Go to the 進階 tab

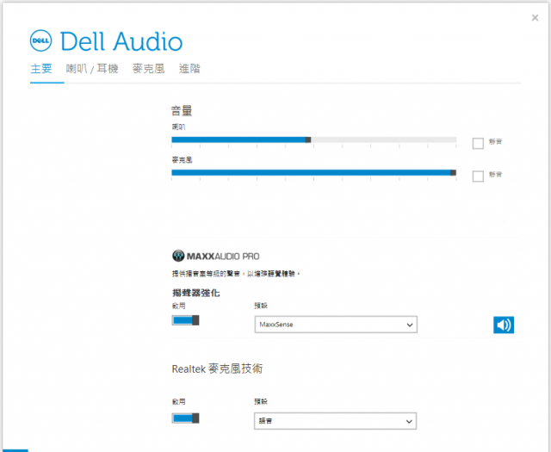point(189,69)
